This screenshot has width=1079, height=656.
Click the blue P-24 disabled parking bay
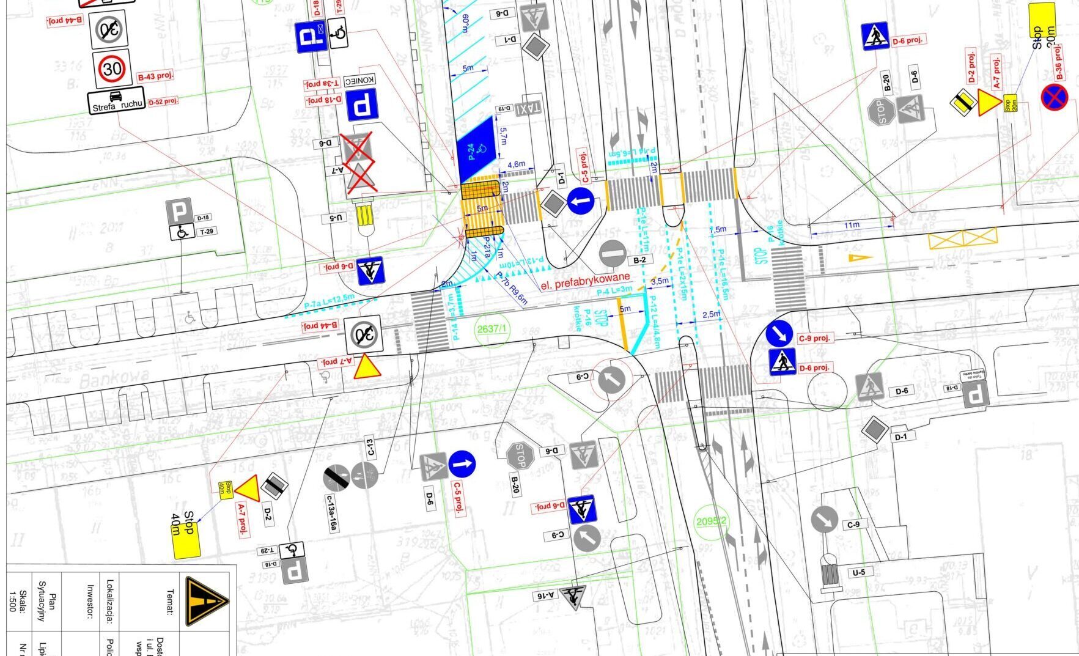[x=474, y=149]
